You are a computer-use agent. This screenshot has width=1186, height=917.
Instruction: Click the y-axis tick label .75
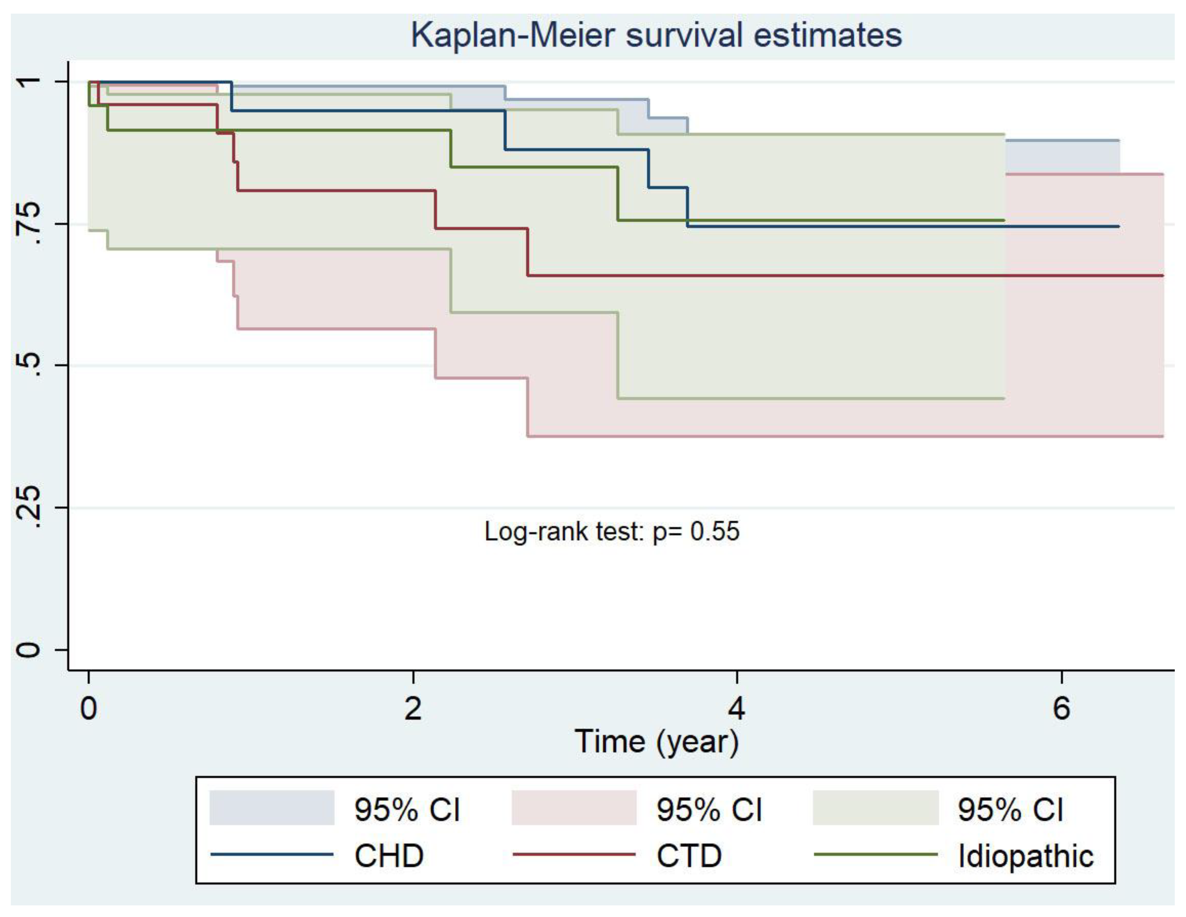coord(30,223)
